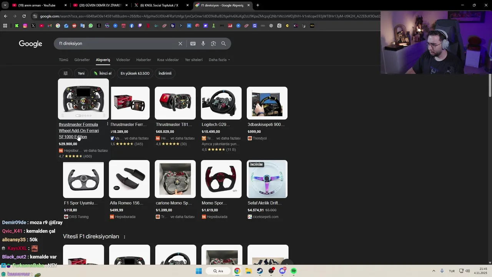Switch to the Kısa videolar tab
The height and width of the screenshot is (277, 492).
click(168, 60)
